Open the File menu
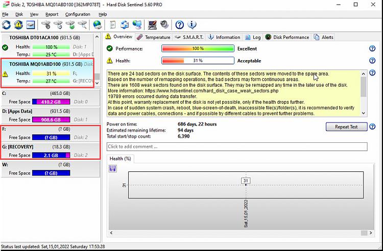 click(x=5, y=14)
